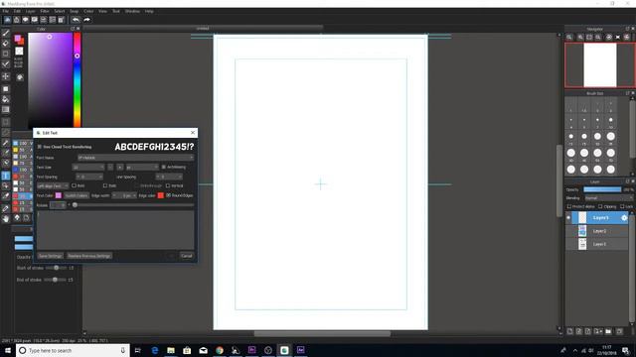Viewport: 636px width, 357px height.
Task: Click the Save Settings button
Action: click(50, 256)
